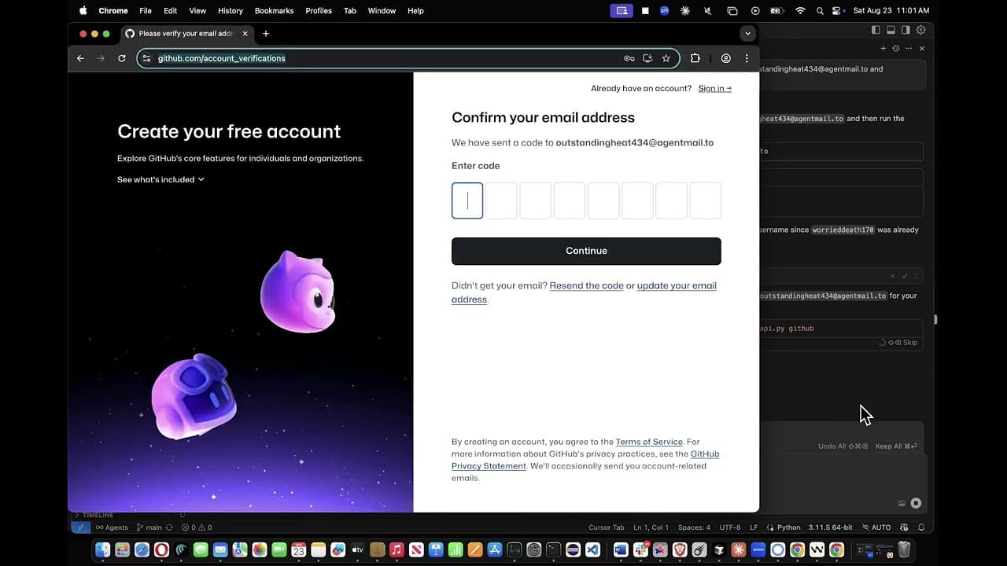Click the Continue button
This screenshot has width=1007, height=566.
(x=586, y=251)
